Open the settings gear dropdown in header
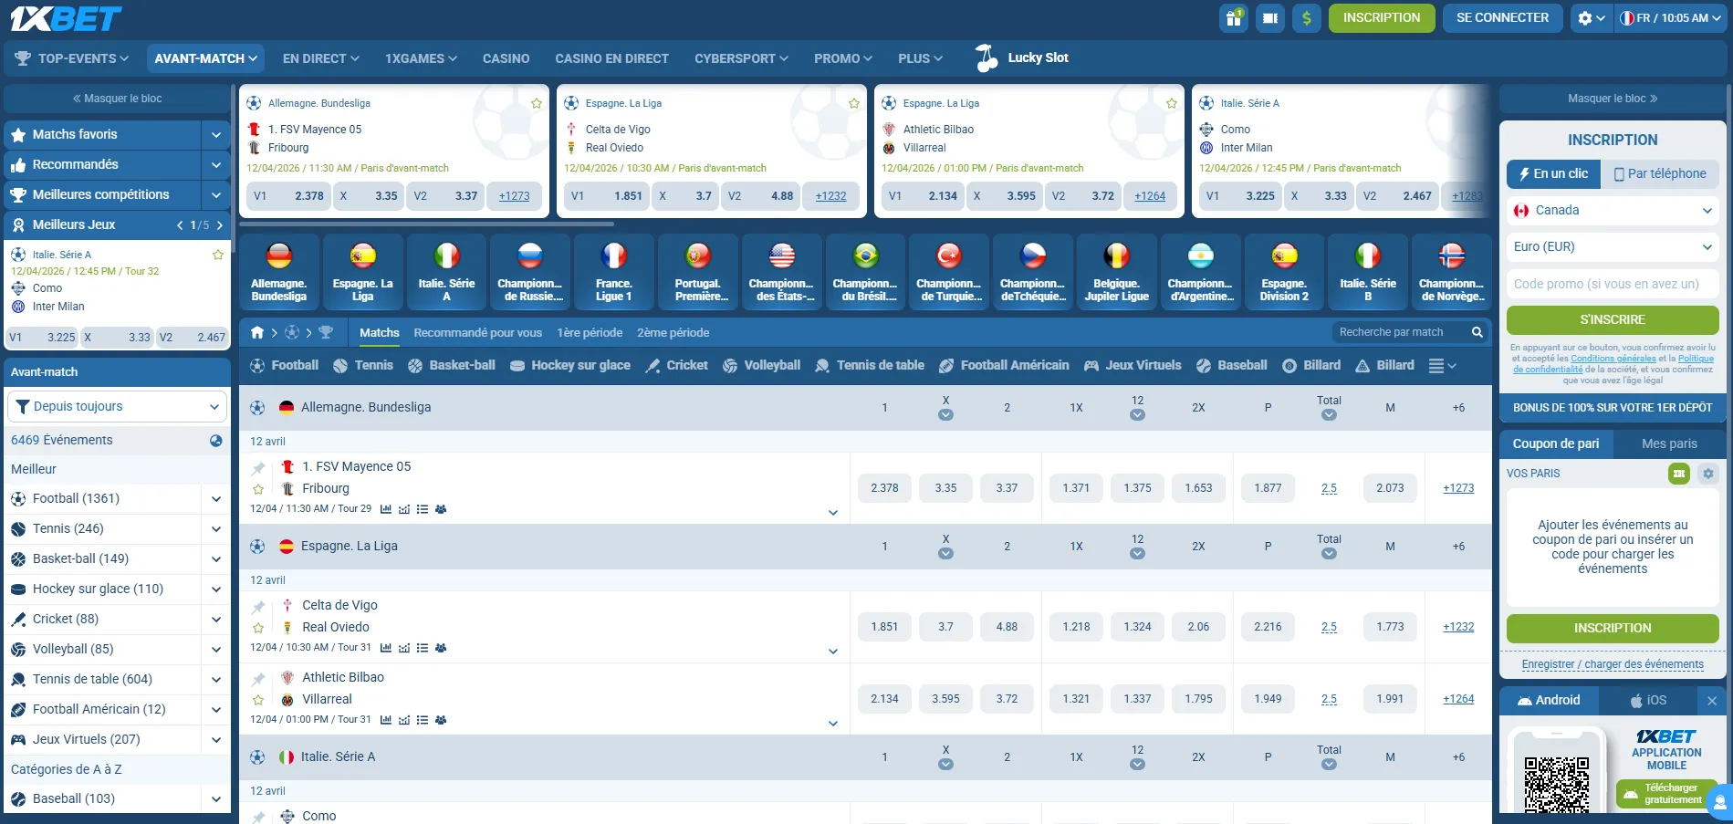Screen dimensions: 1733x824 [x=1591, y=17]
